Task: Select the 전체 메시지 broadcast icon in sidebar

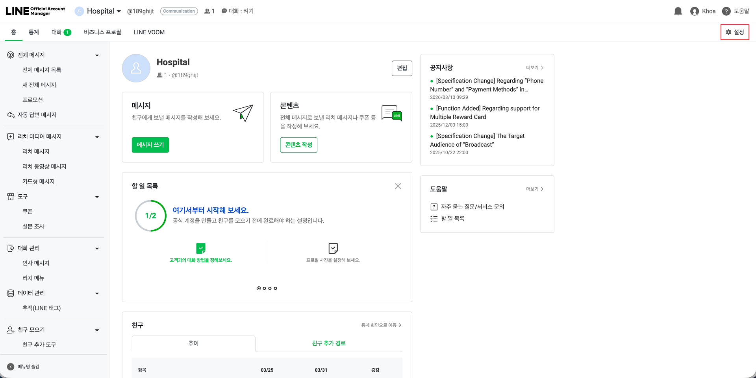Action: [11, 55]
